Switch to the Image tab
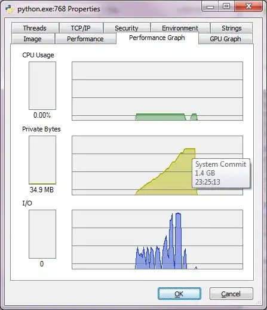This screenshot has height=310, width=267. click(x=33, y=39)
